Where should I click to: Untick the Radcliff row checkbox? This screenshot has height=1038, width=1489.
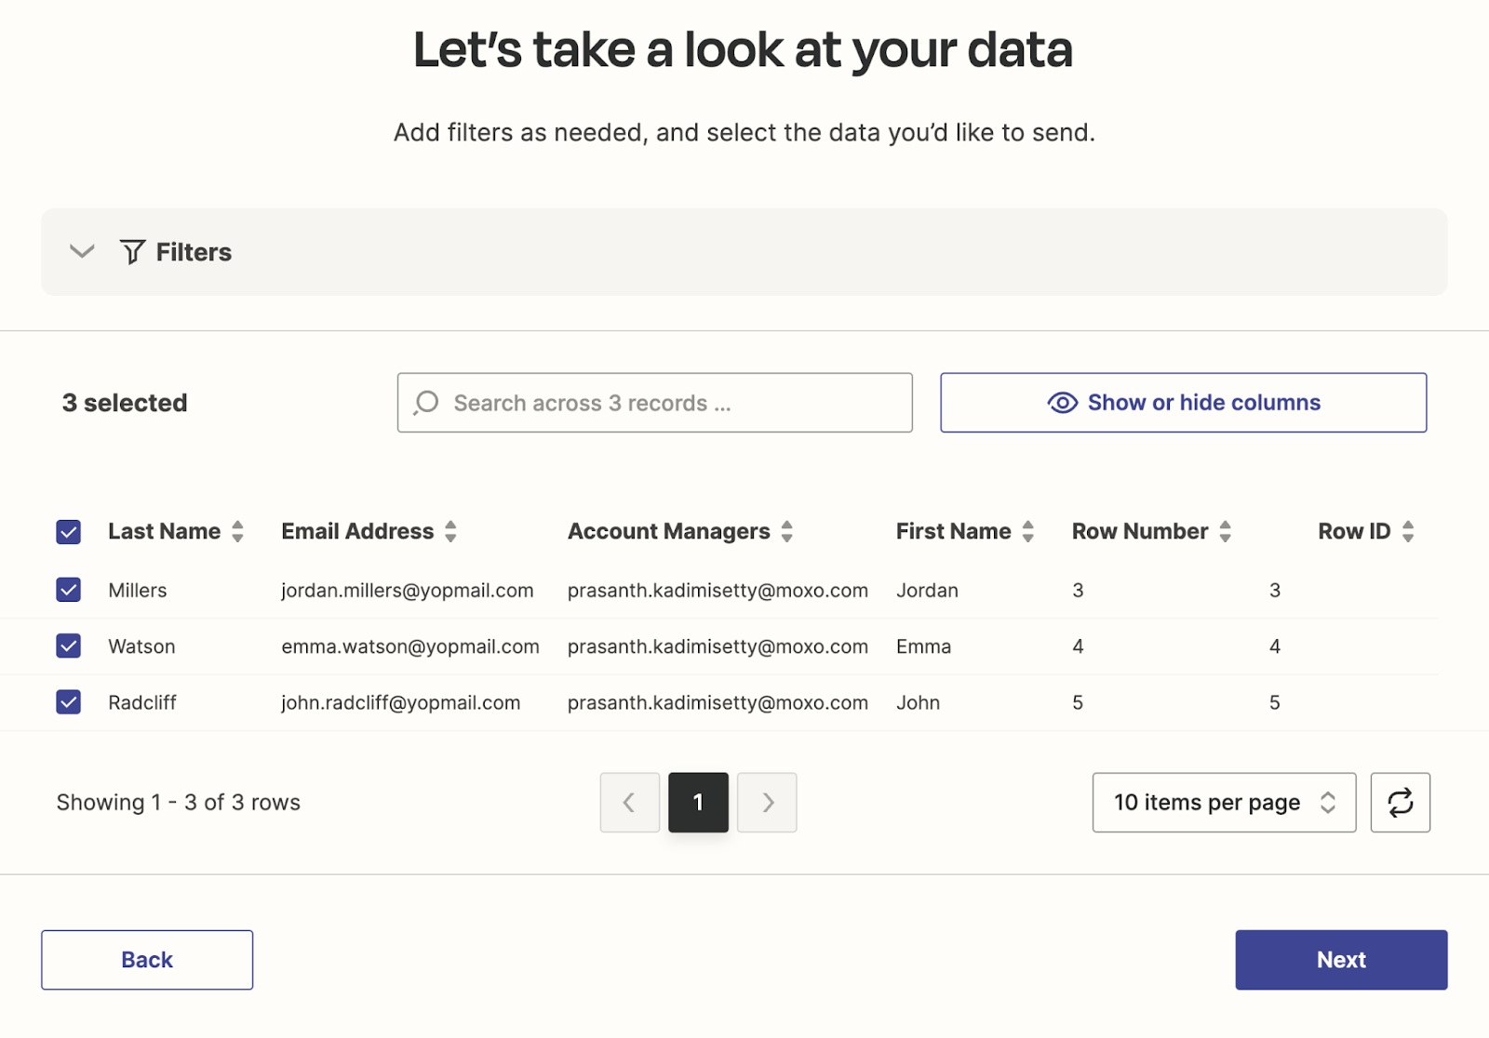click(69, 702)
